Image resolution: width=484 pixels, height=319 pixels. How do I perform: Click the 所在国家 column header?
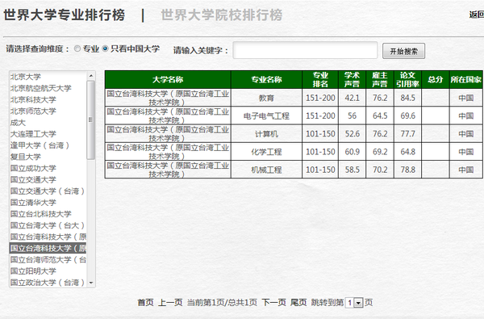pyautogui.click(x=466, y=80)
